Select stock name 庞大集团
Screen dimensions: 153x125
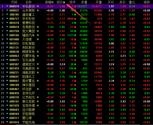(29, 31)
